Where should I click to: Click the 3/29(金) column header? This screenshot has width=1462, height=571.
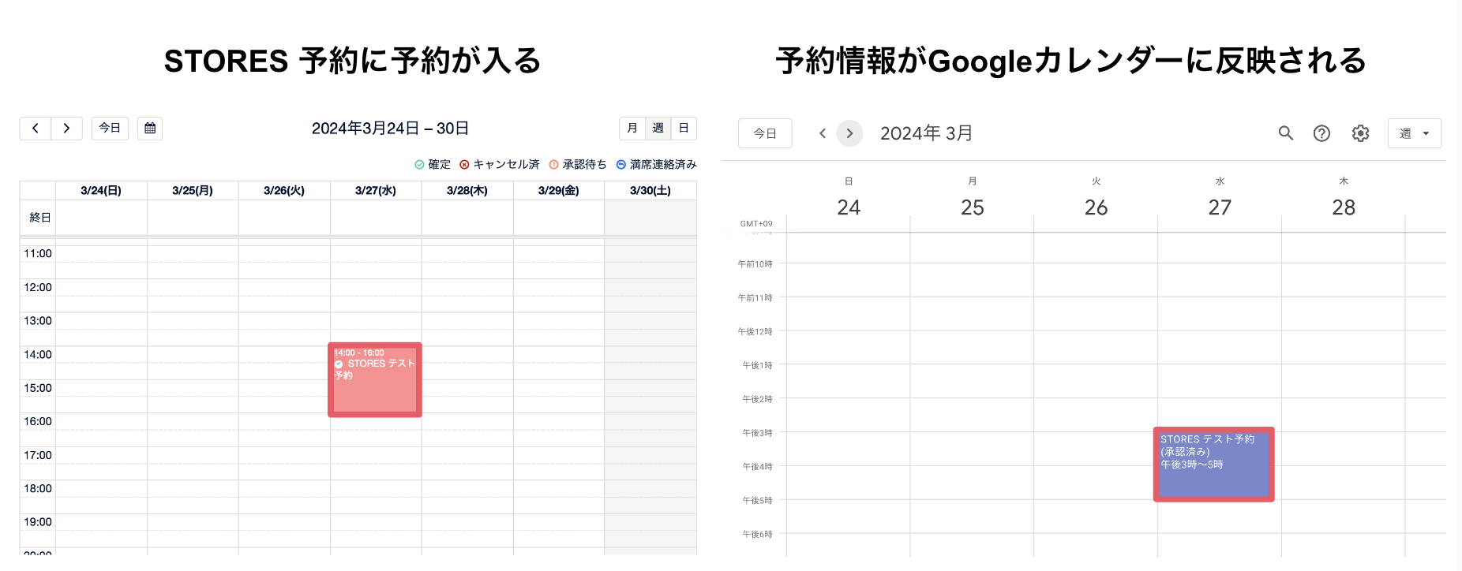559,191
